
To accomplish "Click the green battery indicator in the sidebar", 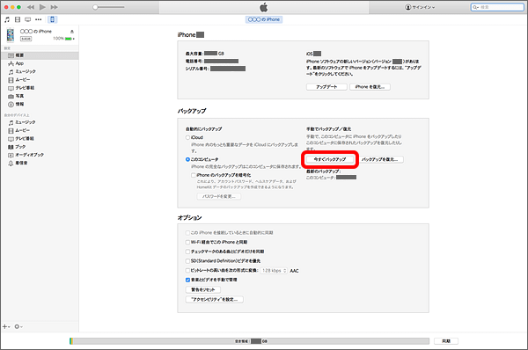I will pyautogui.click(x=69, y=39).
